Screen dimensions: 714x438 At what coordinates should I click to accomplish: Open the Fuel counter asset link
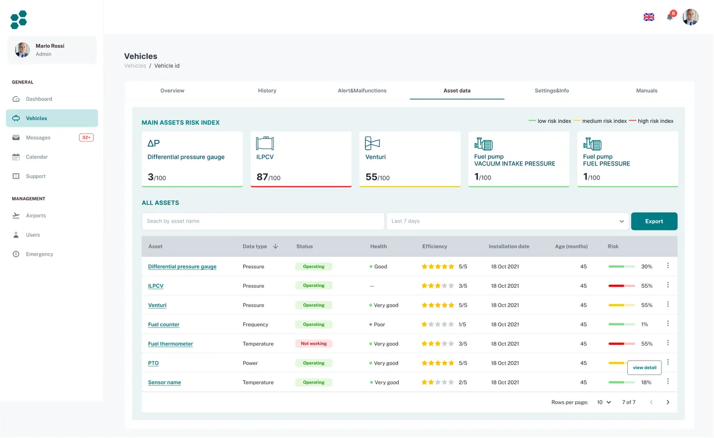click(x=164, y=324)
